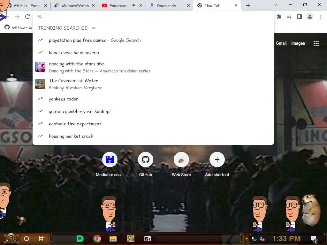The image size is (327, 245).
Task: Open the Gmail link
Action: 281,43
